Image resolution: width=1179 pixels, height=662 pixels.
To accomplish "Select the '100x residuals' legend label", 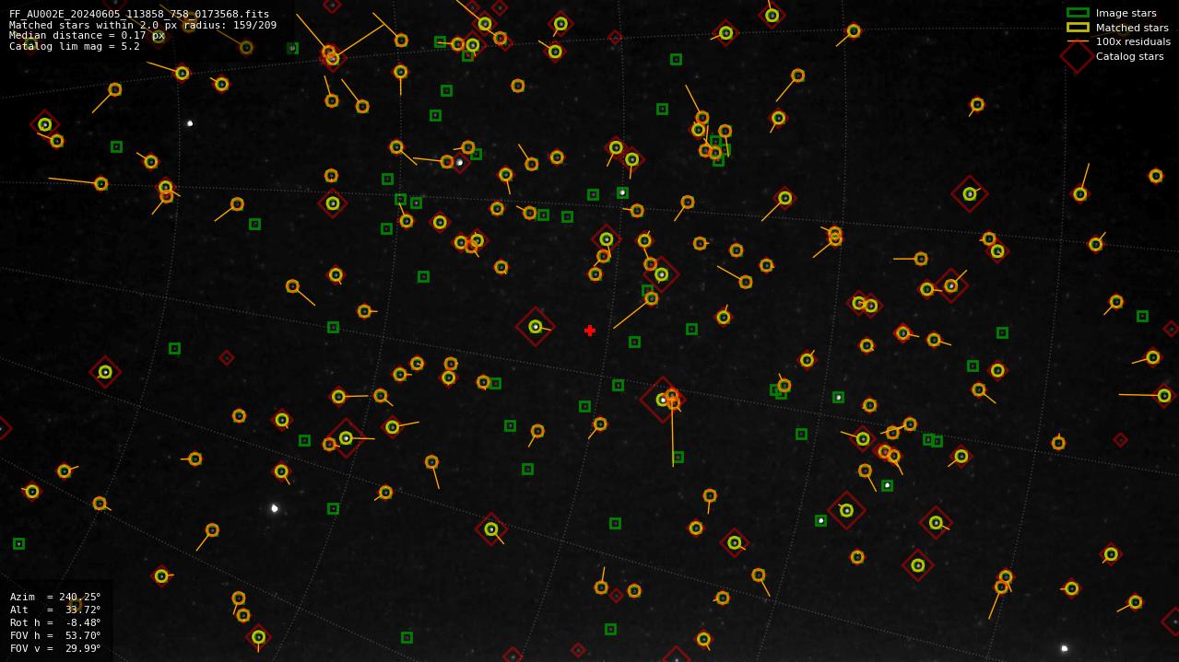I will 1133,41.
